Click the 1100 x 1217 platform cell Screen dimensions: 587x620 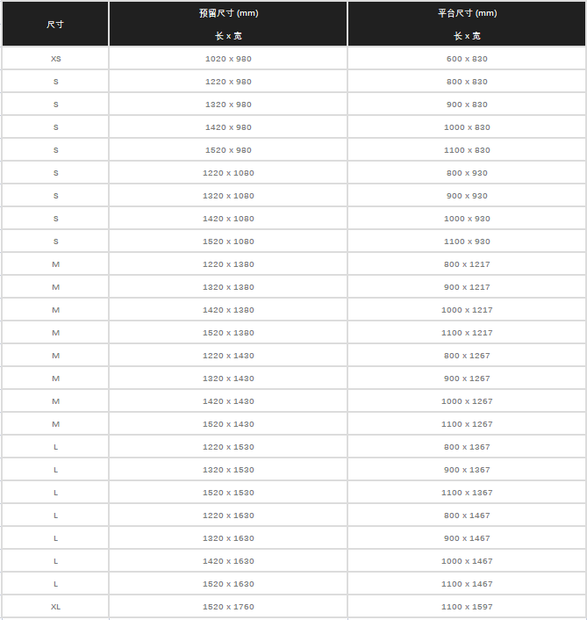pos(467,333)
